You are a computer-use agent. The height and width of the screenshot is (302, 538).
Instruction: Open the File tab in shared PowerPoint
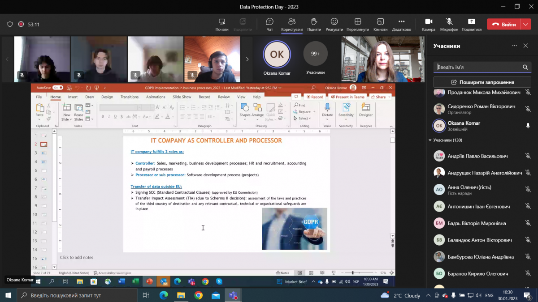(39, 97)
